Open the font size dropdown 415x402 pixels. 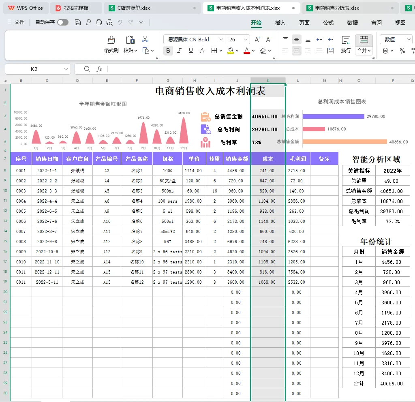click(245, 39)
